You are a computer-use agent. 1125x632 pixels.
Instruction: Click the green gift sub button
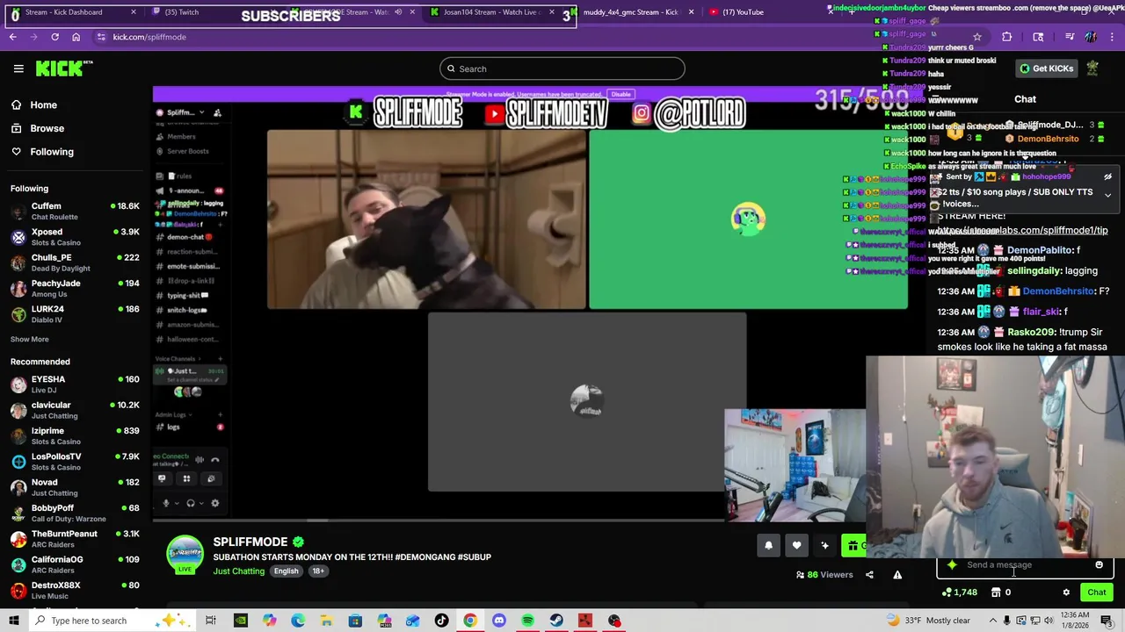(x=853, y=546)
